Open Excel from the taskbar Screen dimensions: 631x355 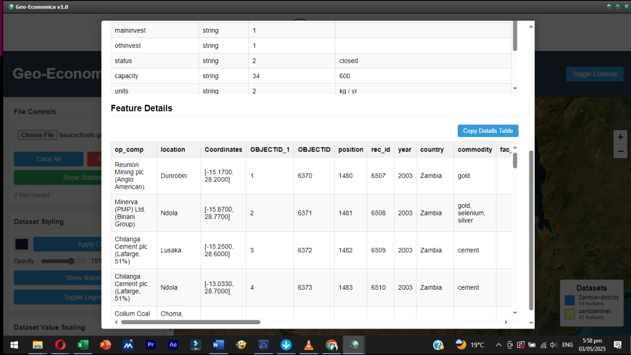81,345
